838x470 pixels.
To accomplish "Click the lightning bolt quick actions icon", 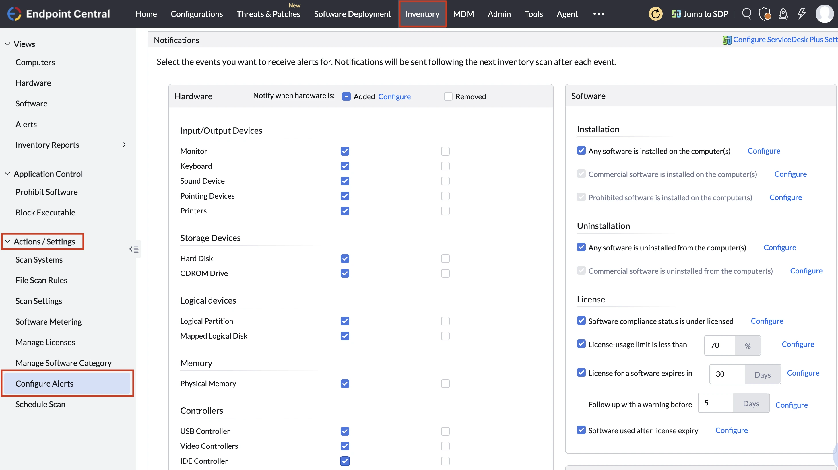I will 801,14.
